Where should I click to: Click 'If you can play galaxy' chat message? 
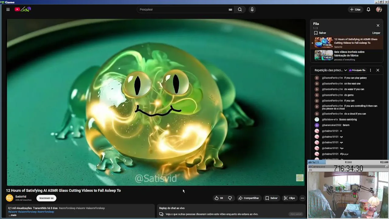click(355, 78)
